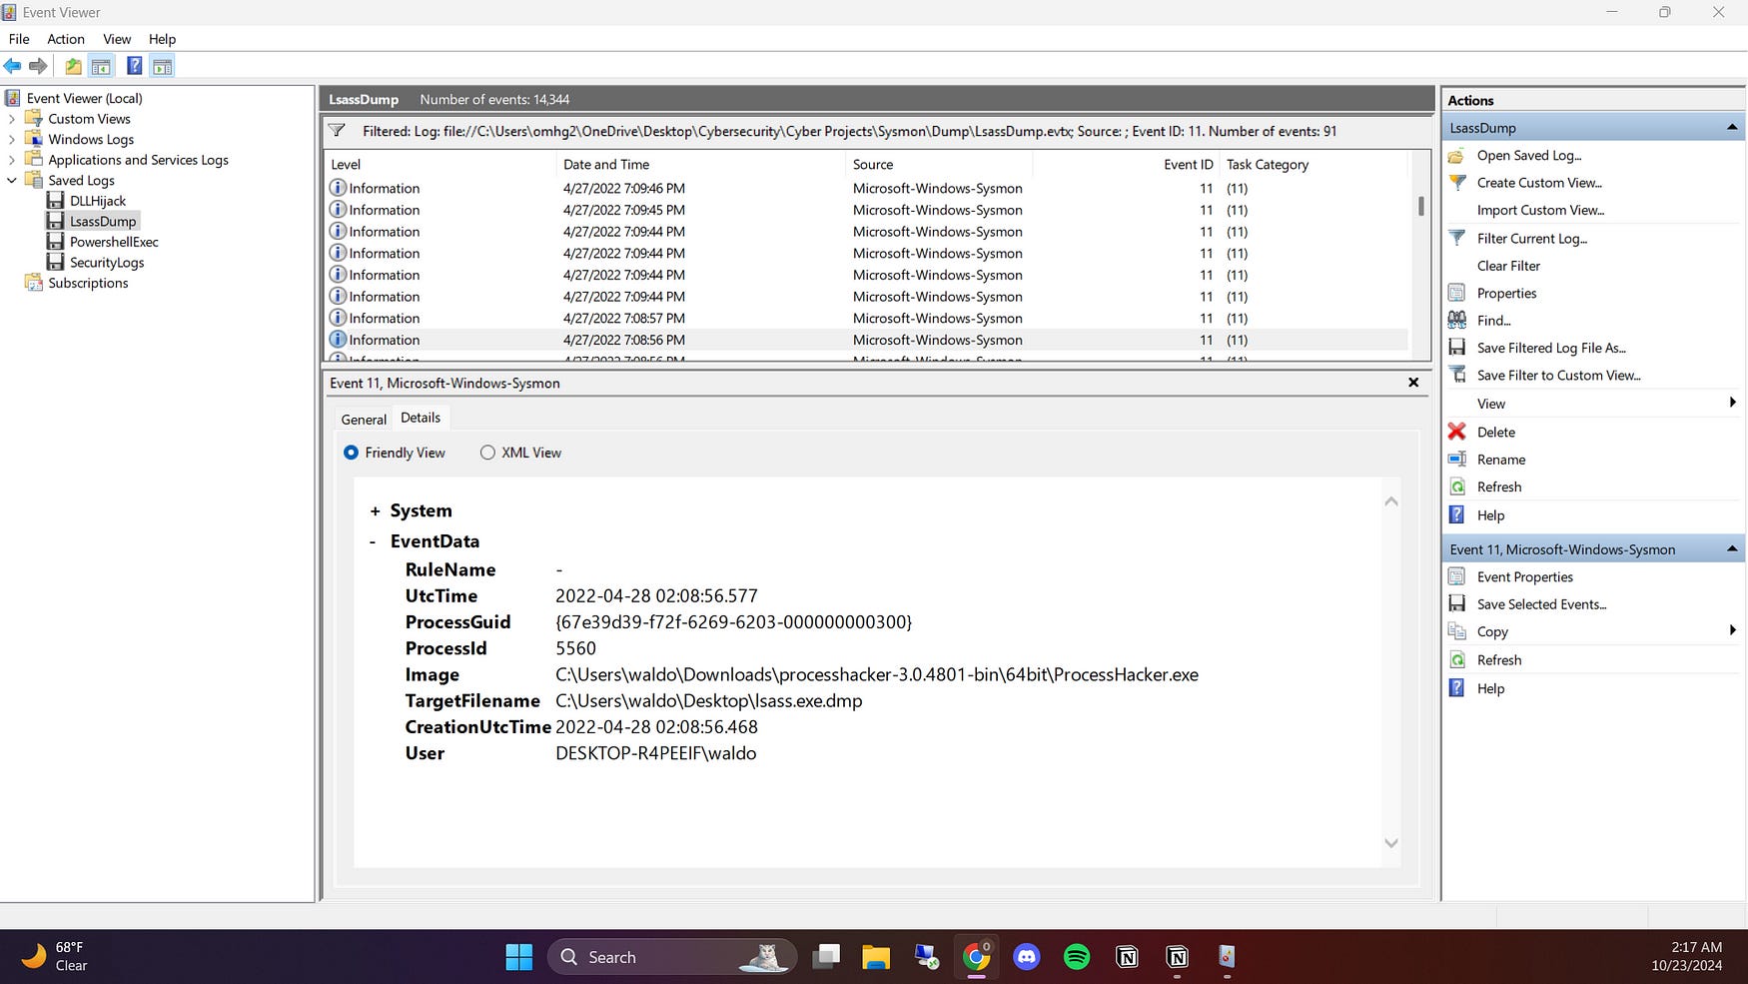The width and height of the screenshot is (1748, 984).
Task: Click the Save Filtered Log File As disk icon
Action: pos(1457,348)
